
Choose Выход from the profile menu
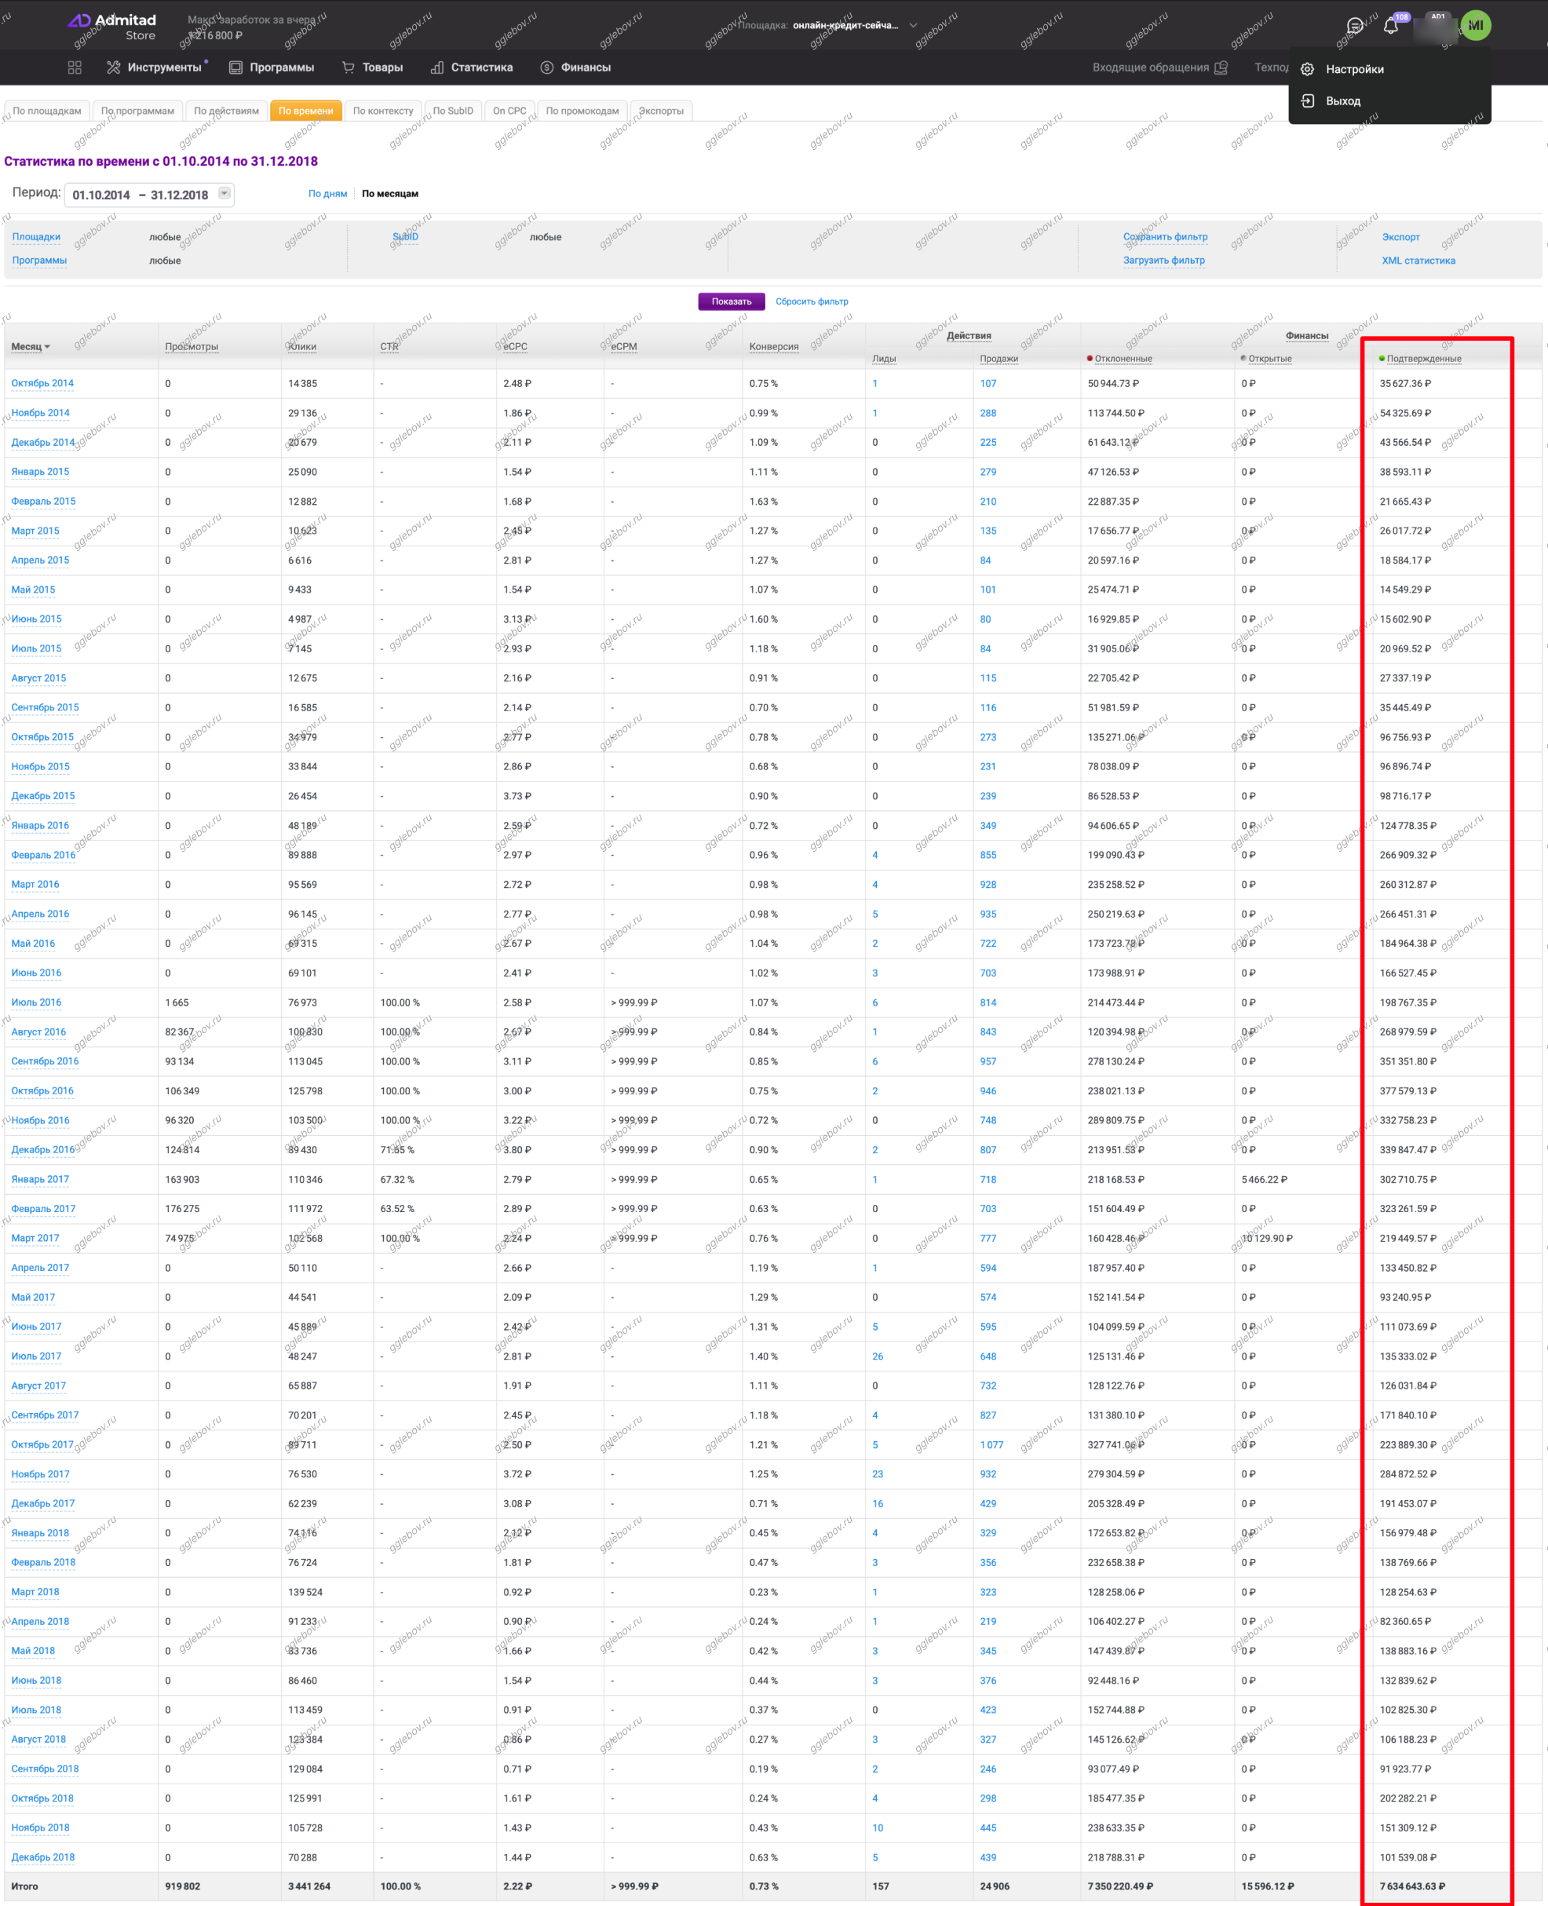pyautogui.click(x=1342, y=101)
